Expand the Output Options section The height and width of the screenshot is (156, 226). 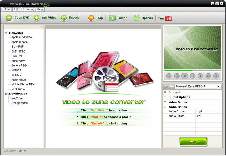click(165, 97)
